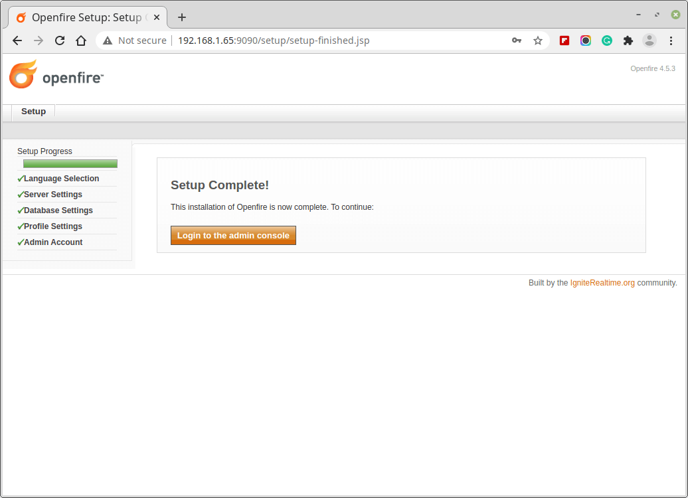
Task: Click the Setup Progress label
Action: tap(44, 151)
